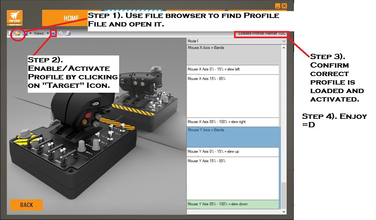
Task: Click the Pro Flight Combat Series logo
Action: 15,18
